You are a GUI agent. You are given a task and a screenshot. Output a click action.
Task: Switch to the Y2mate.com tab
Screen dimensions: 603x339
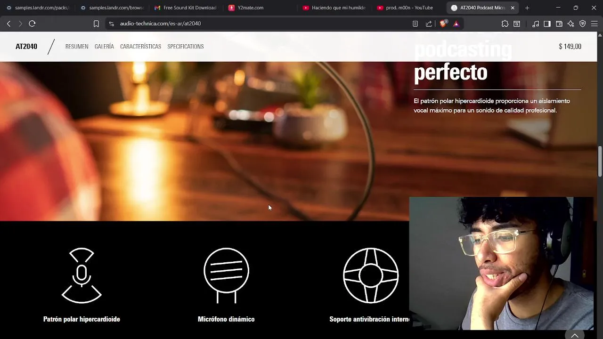coord(260,8)
